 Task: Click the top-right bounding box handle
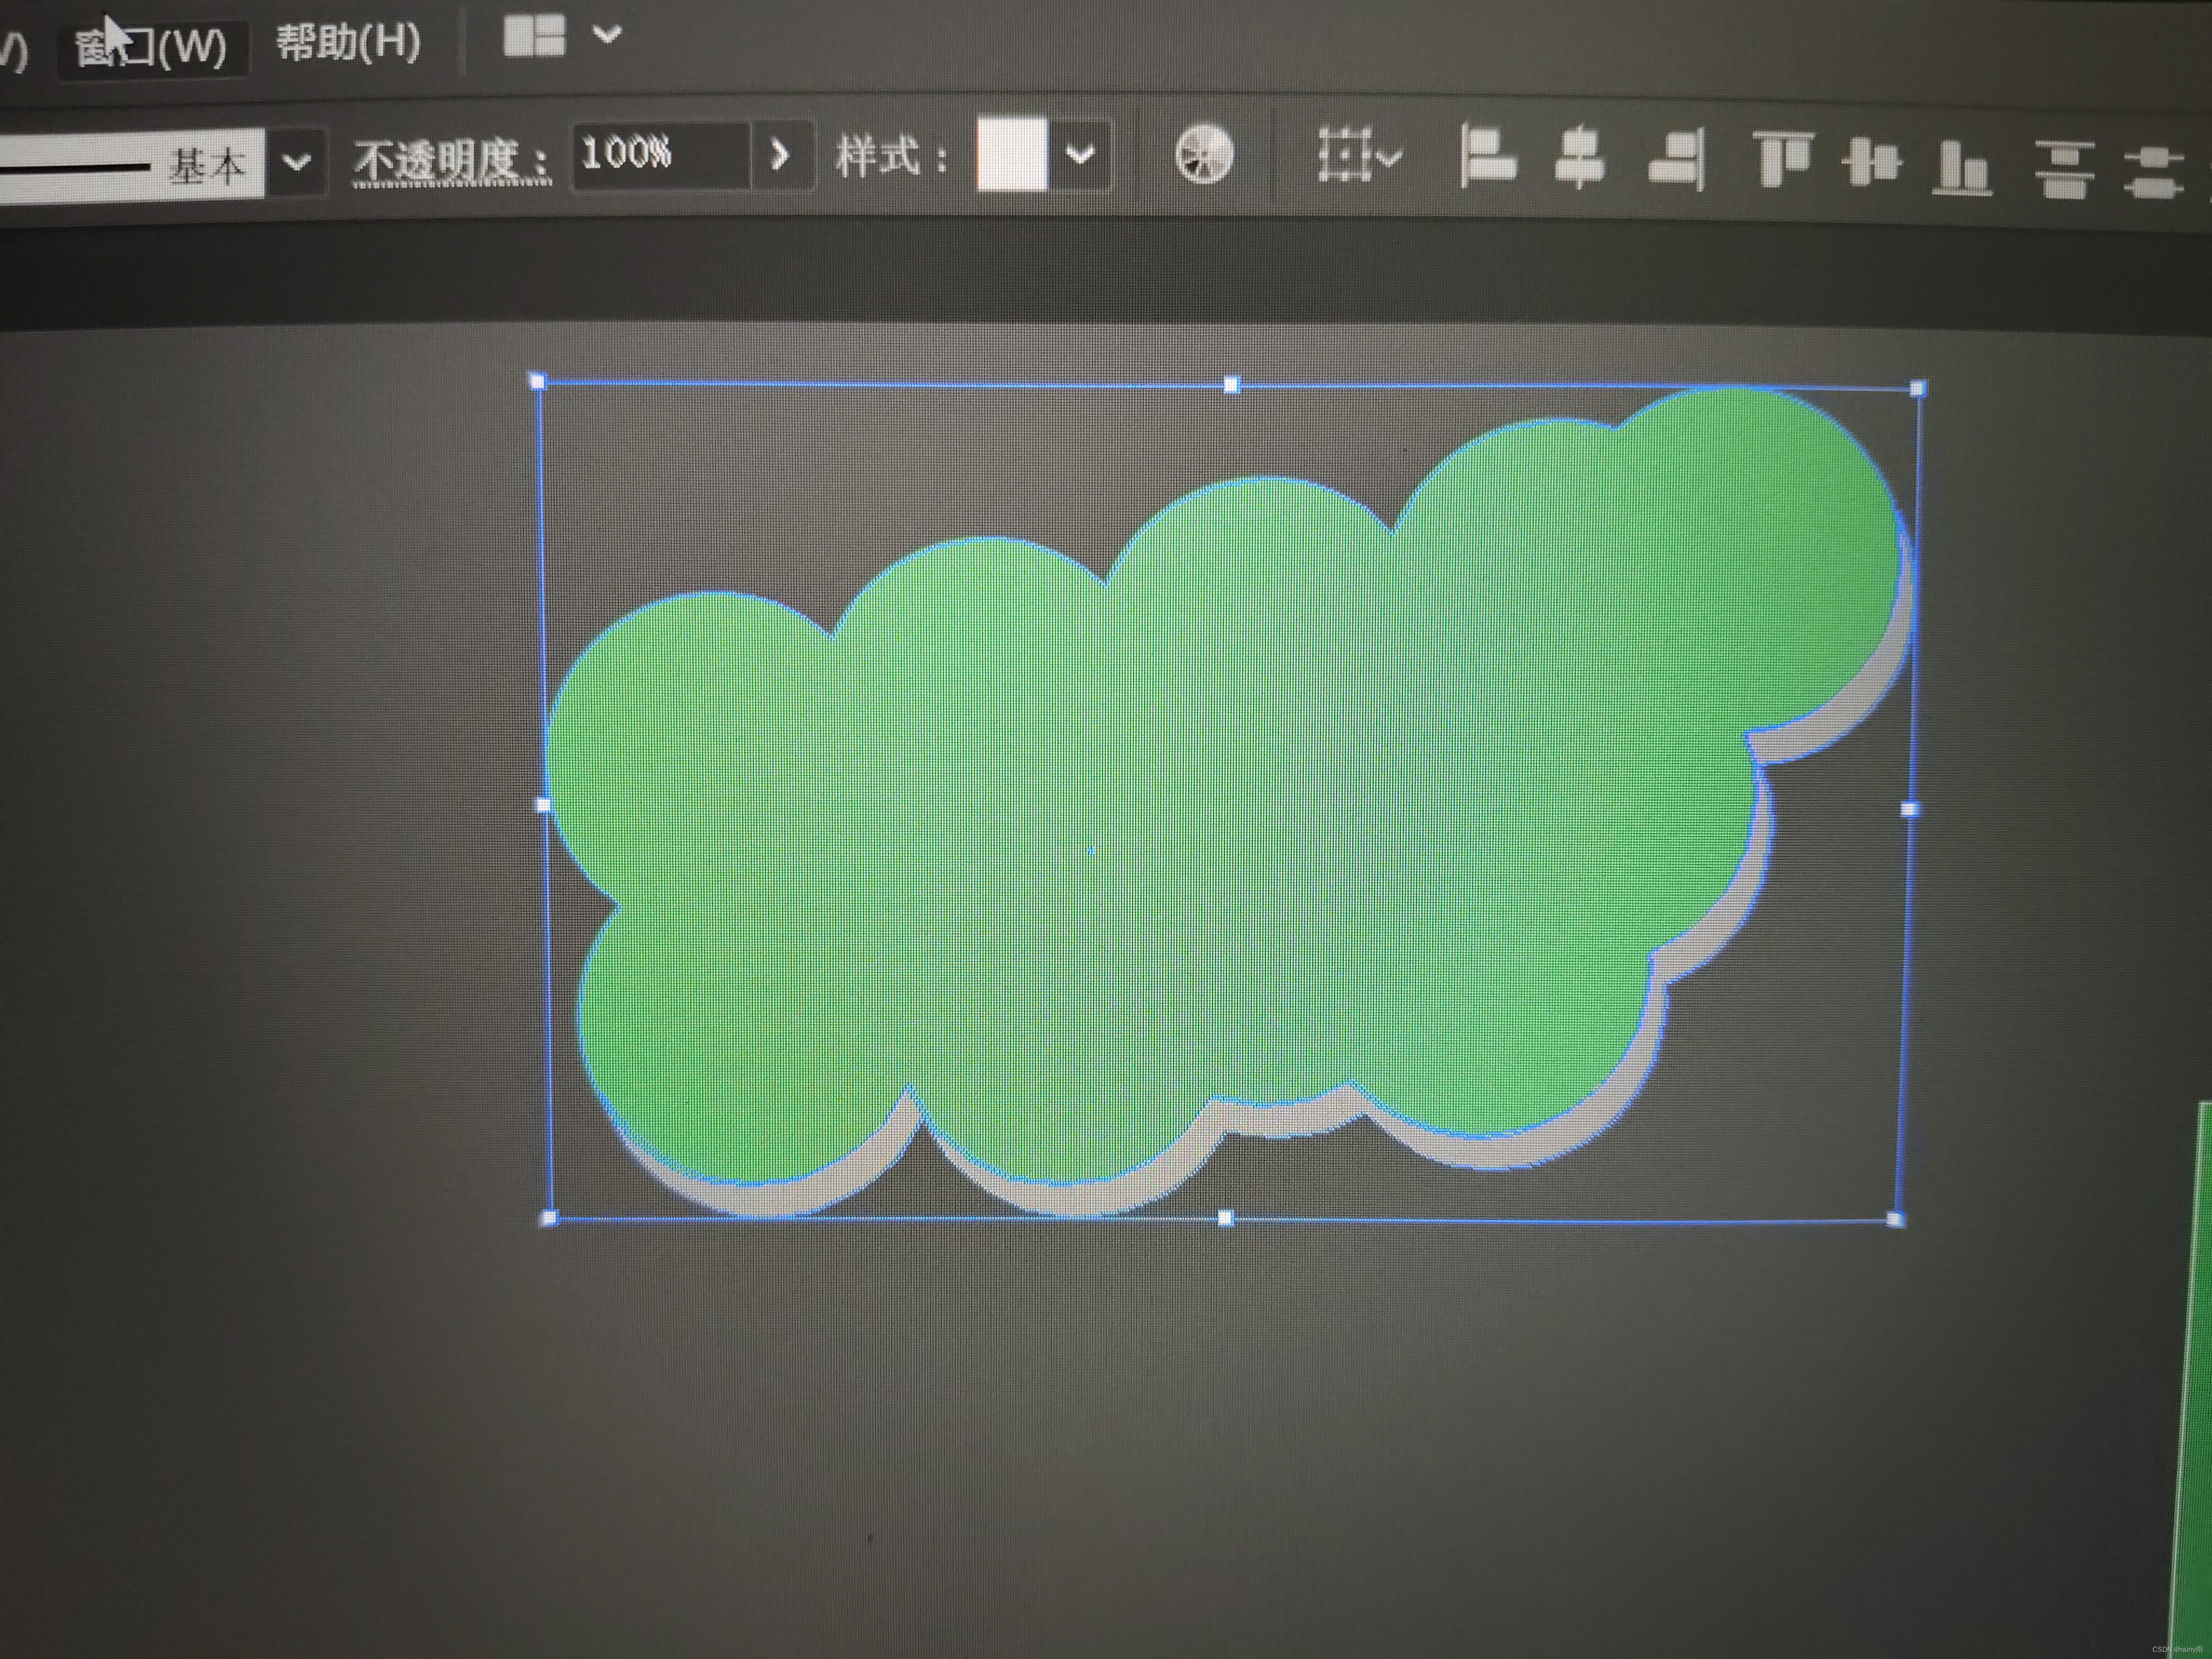1918,389
